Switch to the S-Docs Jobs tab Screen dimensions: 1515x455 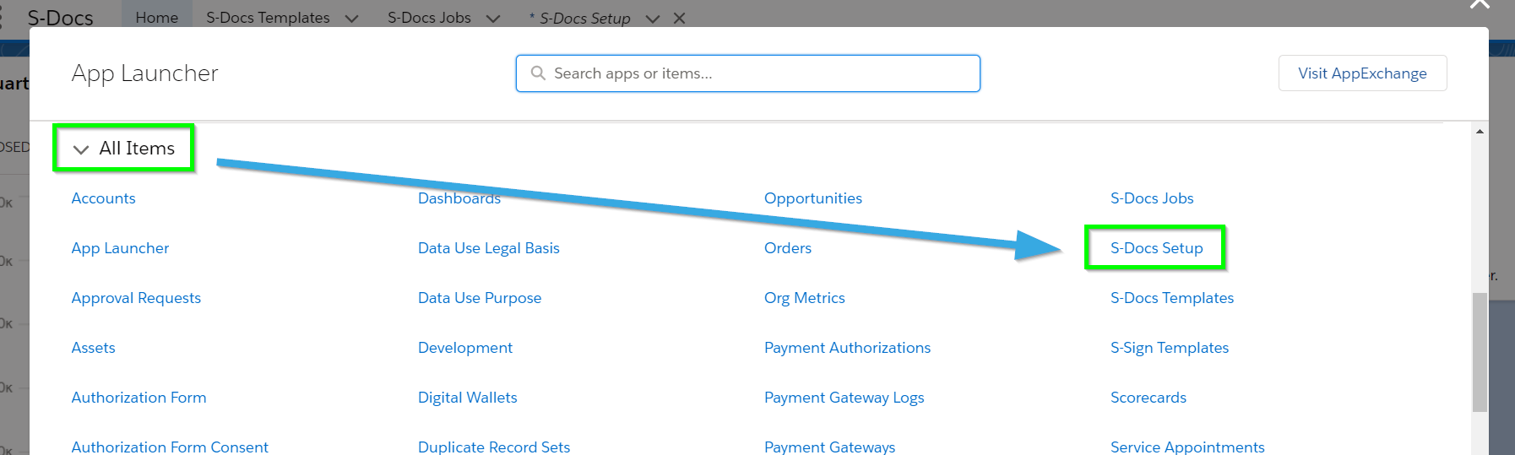pyautogui.click(x=429, y=18)
